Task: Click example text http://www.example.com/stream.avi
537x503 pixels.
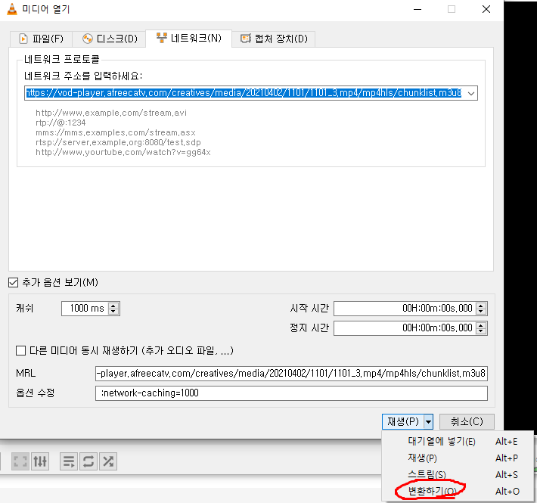Action: [111, 113]
